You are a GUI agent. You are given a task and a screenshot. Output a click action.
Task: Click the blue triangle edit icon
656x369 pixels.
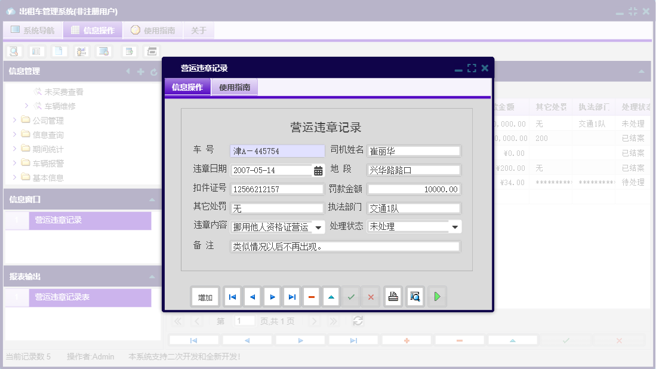coord(331,296)
